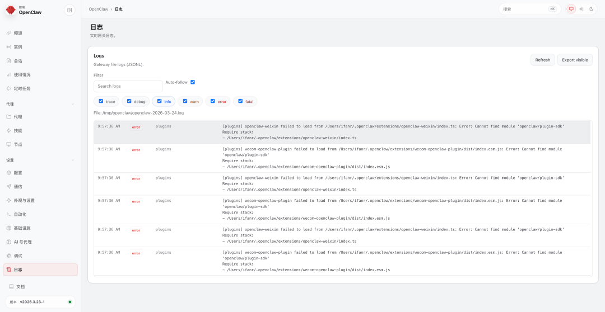This screenshot has width=605, height=312.
Task: Open the 配置 settings page
Action: click(x=18, y=173)
